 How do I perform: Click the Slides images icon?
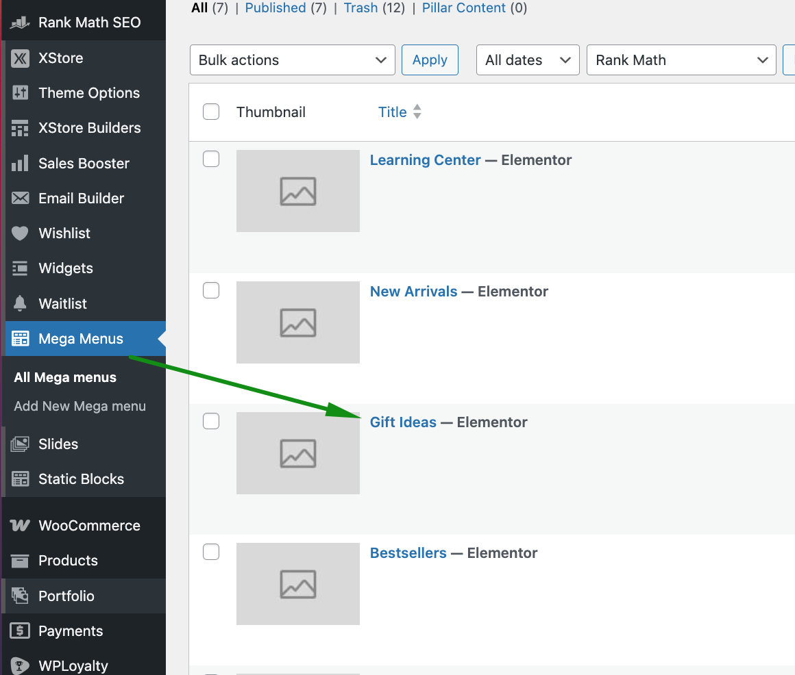point(20,444)
